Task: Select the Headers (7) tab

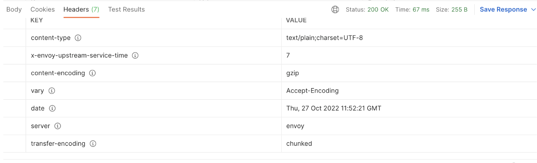Action: (x=81, y=9)
